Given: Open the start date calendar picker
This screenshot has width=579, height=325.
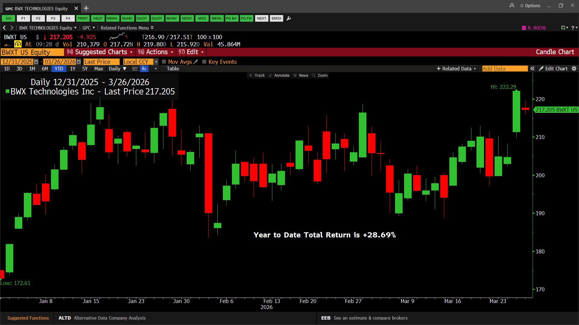Looking at the screenshot, I should (x=36, y=62).
